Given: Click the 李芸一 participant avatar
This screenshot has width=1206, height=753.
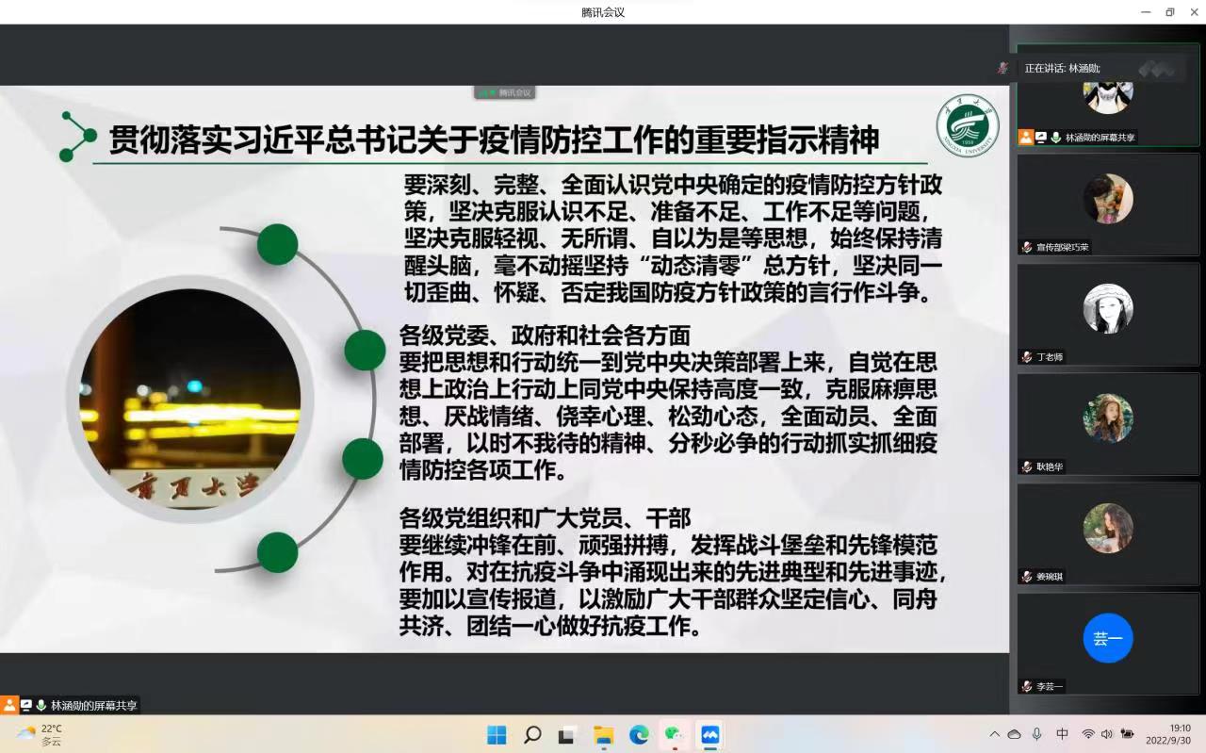Looking at the screenshot, I should [x=1107, y=638].
